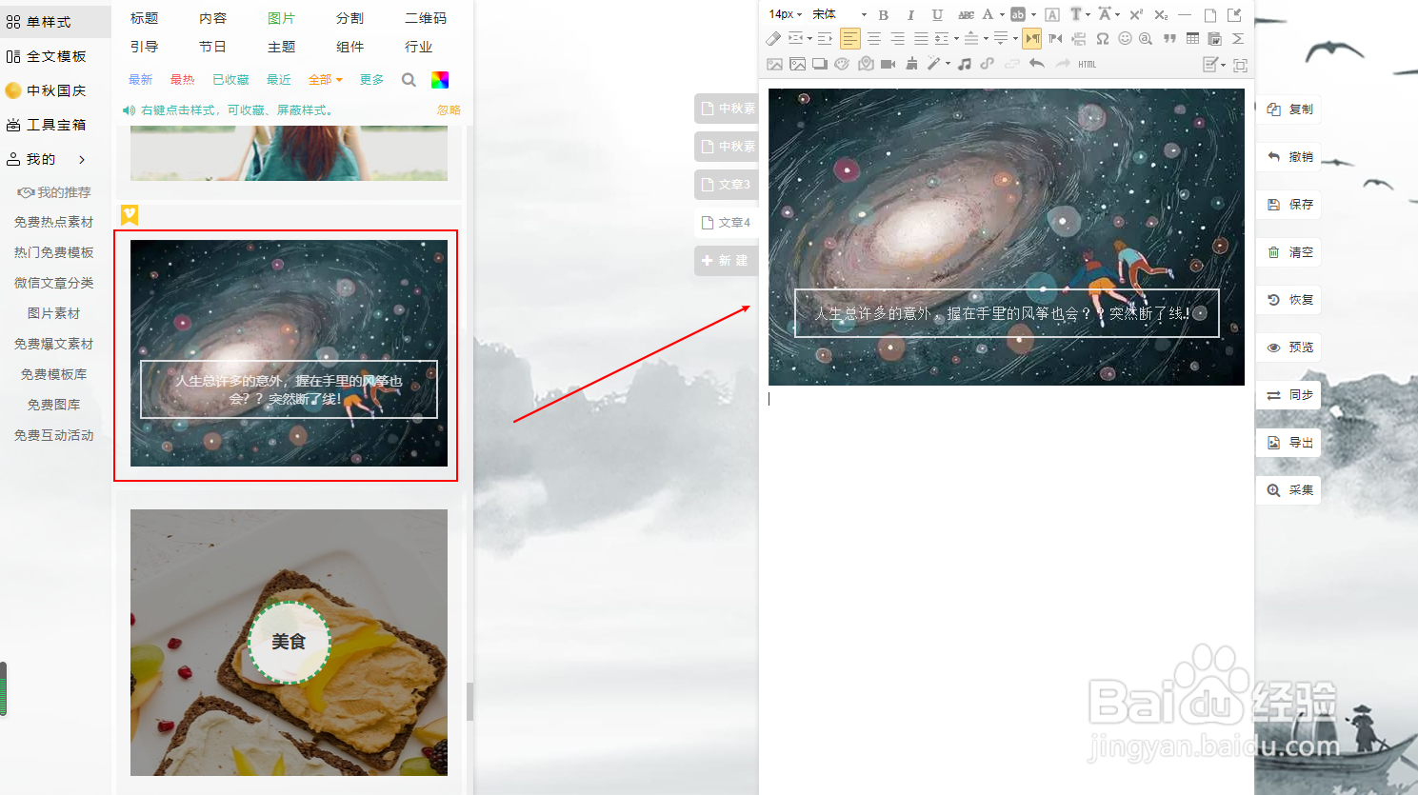Viewport: 1418px width, 795px height.
Task: Select the galaxy image template thumbnail
Action: 289,353
